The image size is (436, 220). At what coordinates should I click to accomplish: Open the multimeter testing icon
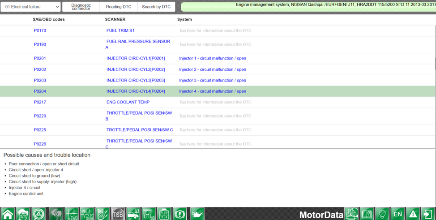click(x=103, y=214)
